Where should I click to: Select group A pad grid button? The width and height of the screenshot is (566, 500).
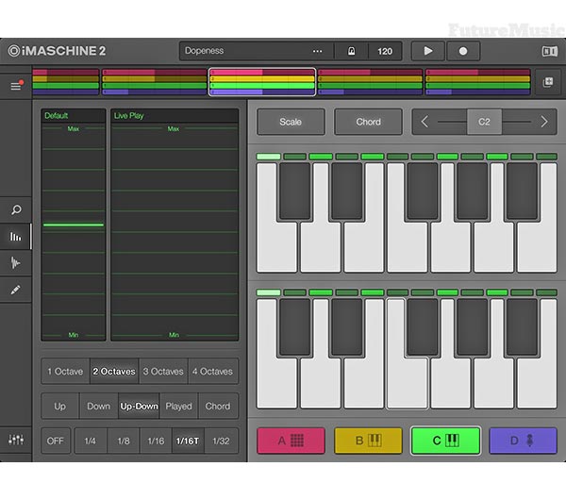(291, 441)
